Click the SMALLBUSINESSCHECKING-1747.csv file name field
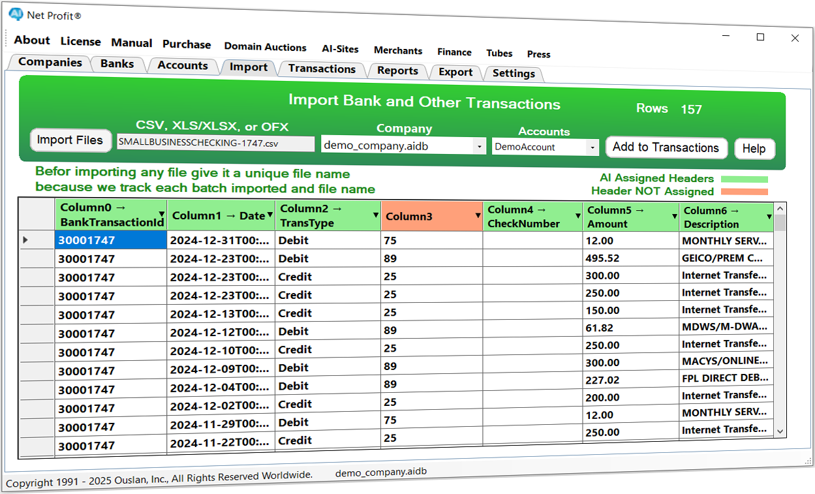This screenshot has width=815, height=494. [216, 143]
